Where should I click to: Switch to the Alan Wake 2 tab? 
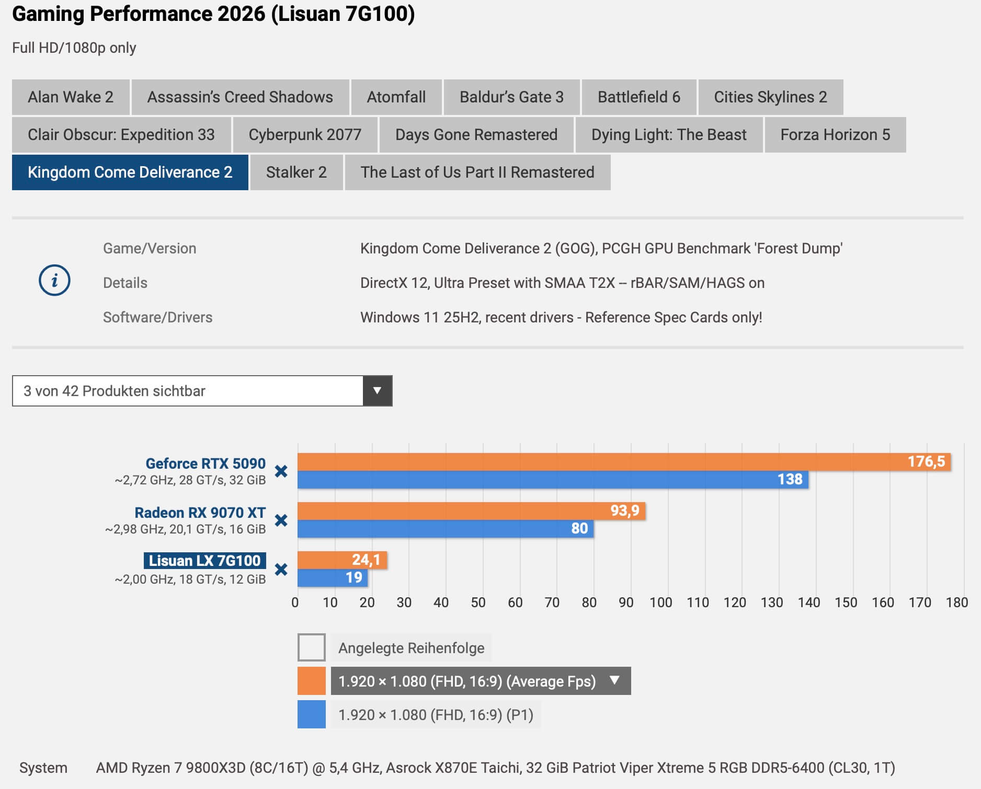point(71,97)
